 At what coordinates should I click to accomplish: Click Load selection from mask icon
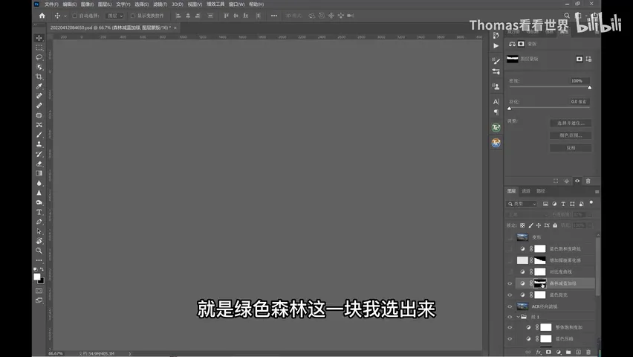tap(556, 181)
